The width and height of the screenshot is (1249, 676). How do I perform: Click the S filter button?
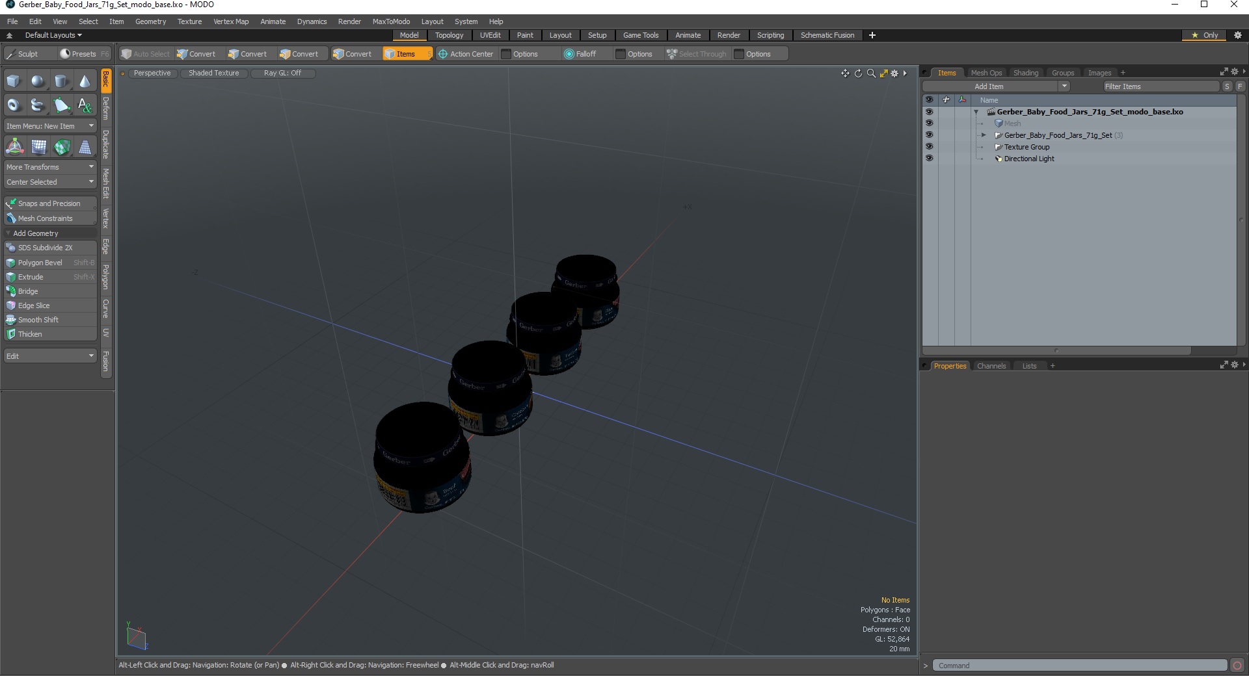1227,86
